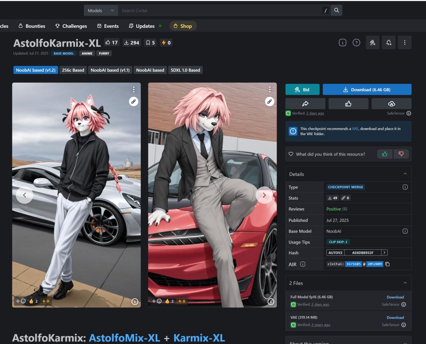Click the remix link icon on the red car image
This screenshot has width=426, height=344.
(270, 101)
